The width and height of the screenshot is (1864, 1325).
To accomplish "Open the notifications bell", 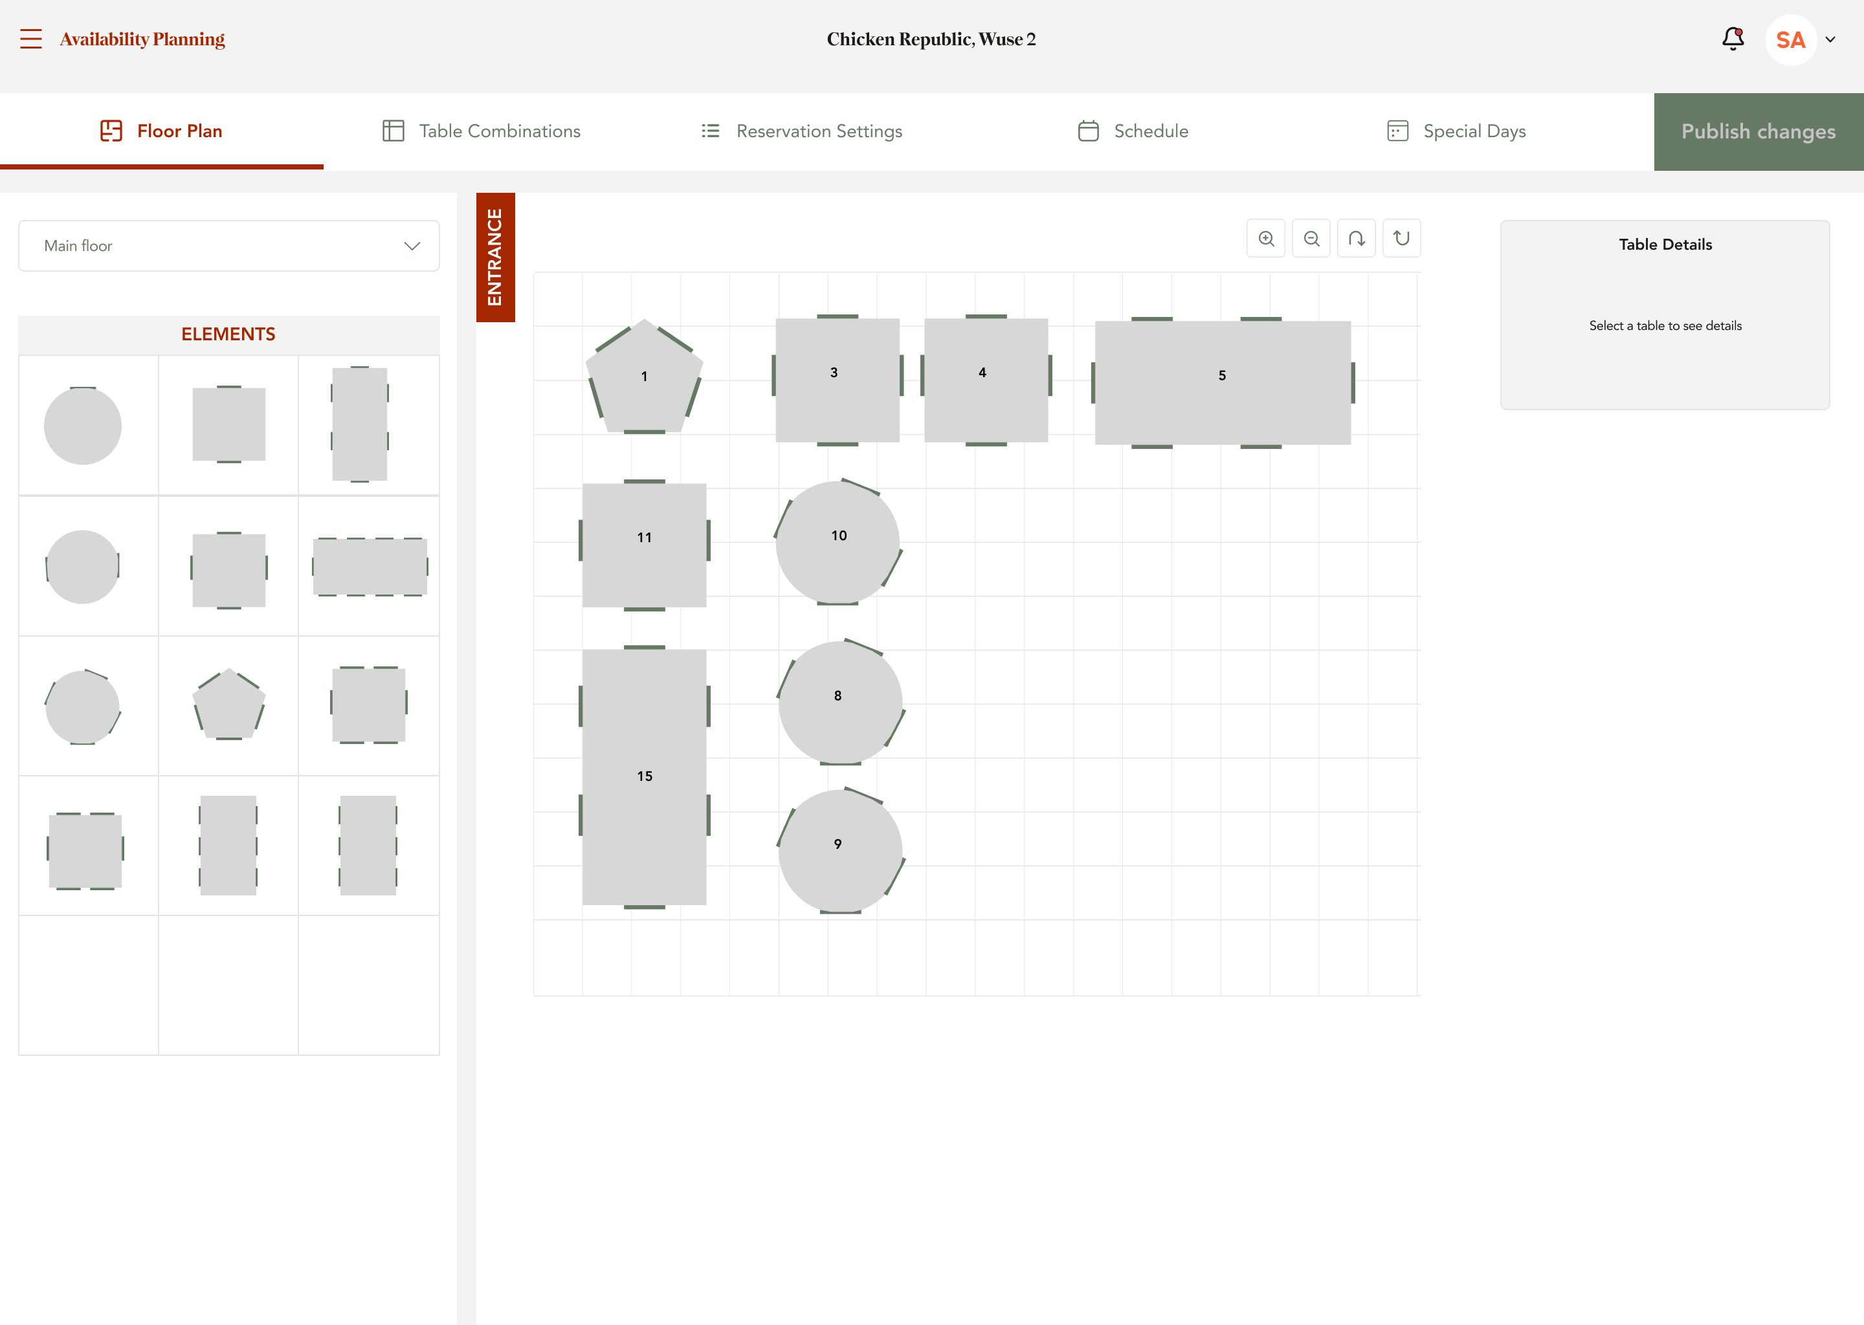I will 1733,38.
